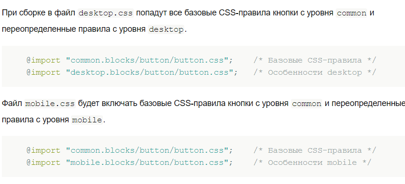Click the inline code word 'mobile' ending the second paragraph
The image size is (405, 184).
[87, 120]
